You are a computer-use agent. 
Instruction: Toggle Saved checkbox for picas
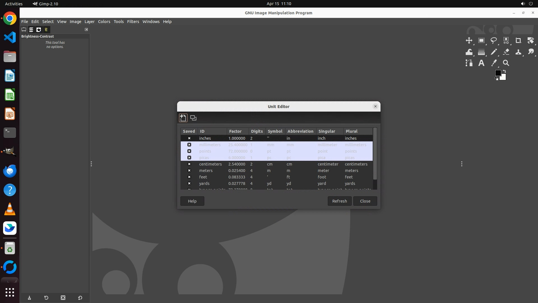tap(189, 158)
